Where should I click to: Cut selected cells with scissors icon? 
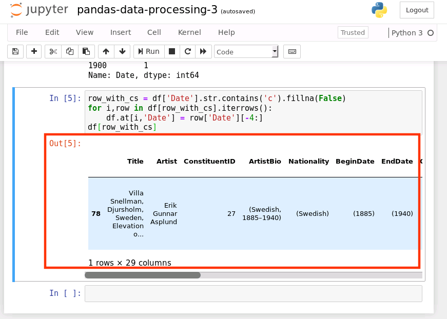[53, 52]
